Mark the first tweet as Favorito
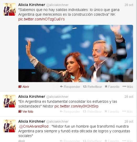 click(112, 87)
